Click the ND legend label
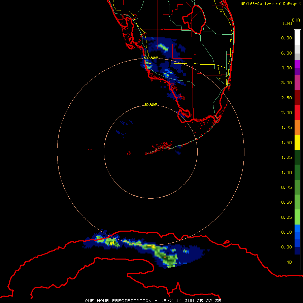The height and width of the screenshot is (303, 303). (289, 262)
